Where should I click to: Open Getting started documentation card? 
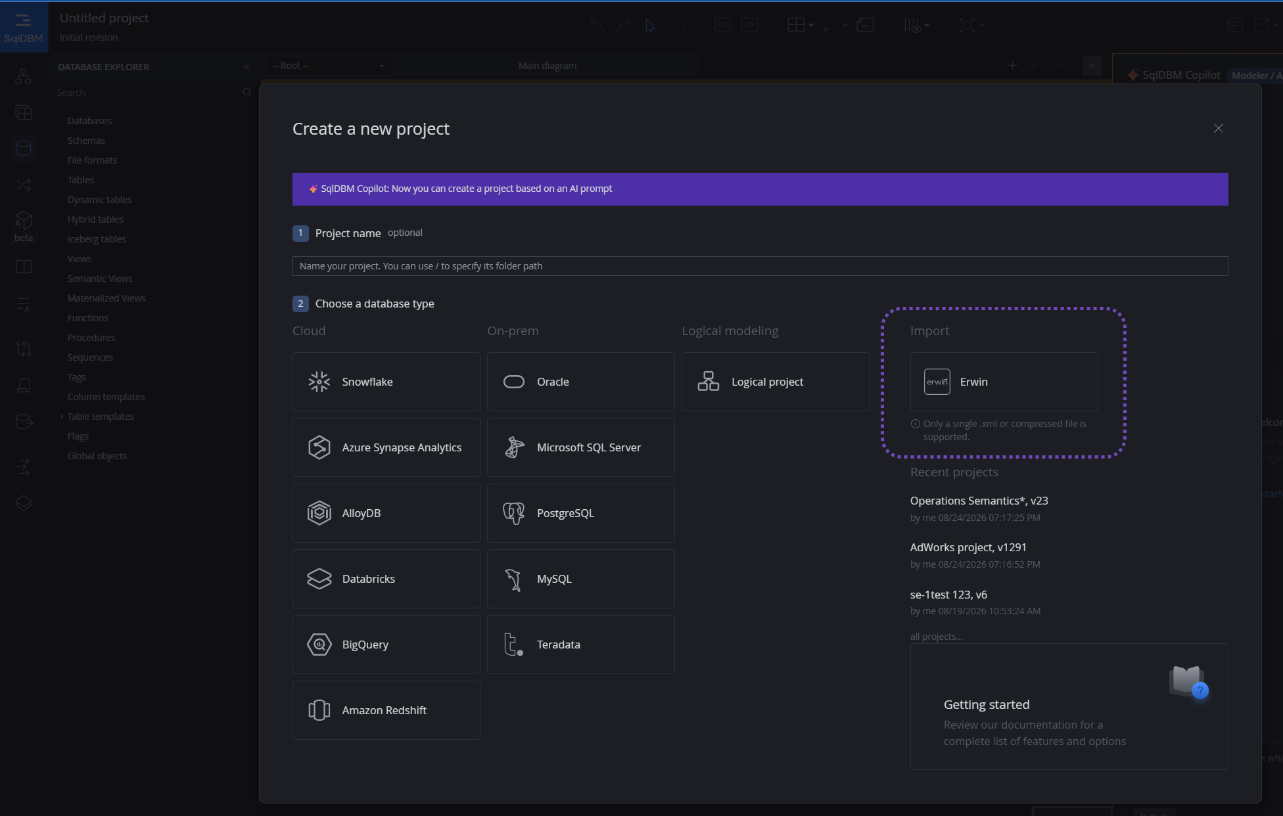[x=1069, y=706]
